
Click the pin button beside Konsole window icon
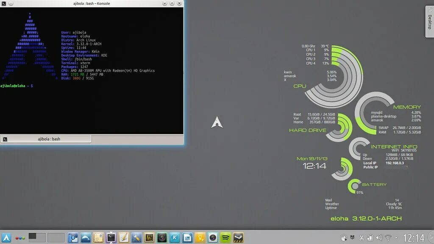11,3
